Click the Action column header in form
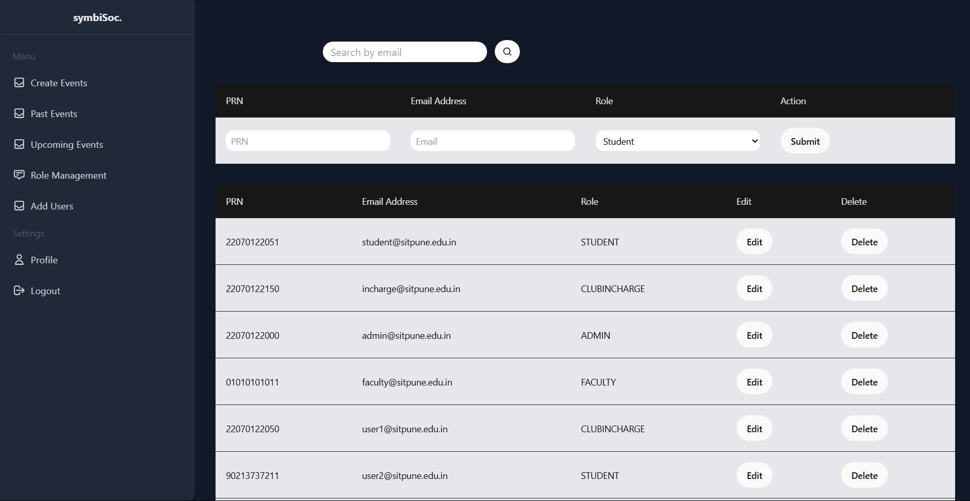Viewport: 970px width, 501px height. pyautogui.click(x=793, y=101)
